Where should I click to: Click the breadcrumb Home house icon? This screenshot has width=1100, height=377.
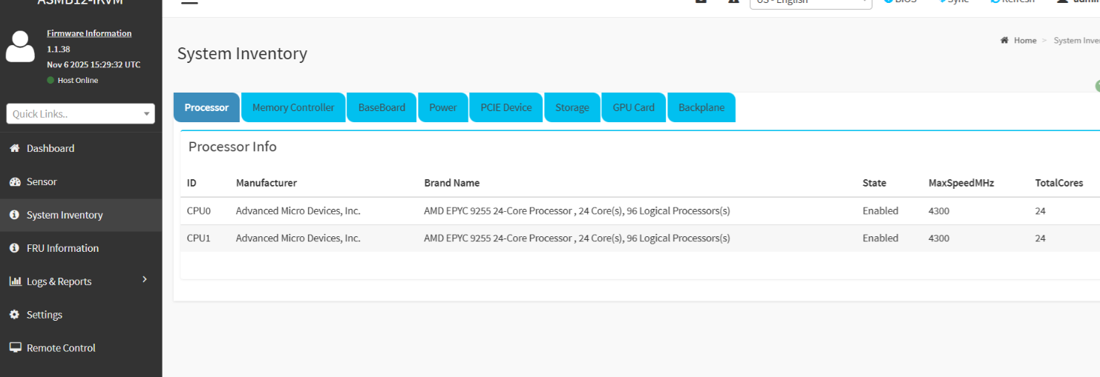1004,41
